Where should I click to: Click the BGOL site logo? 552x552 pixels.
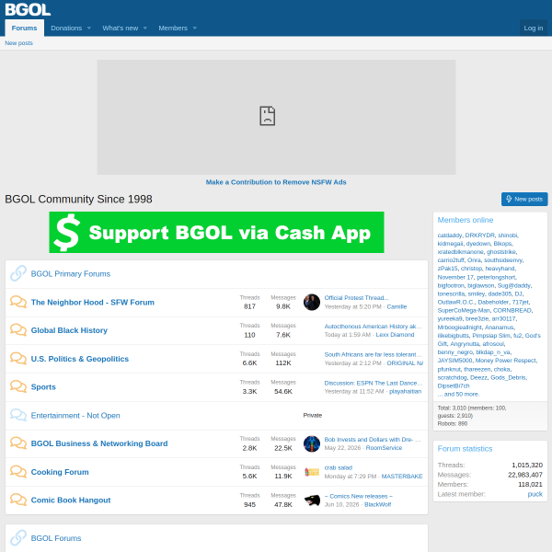tap(28, 9)
